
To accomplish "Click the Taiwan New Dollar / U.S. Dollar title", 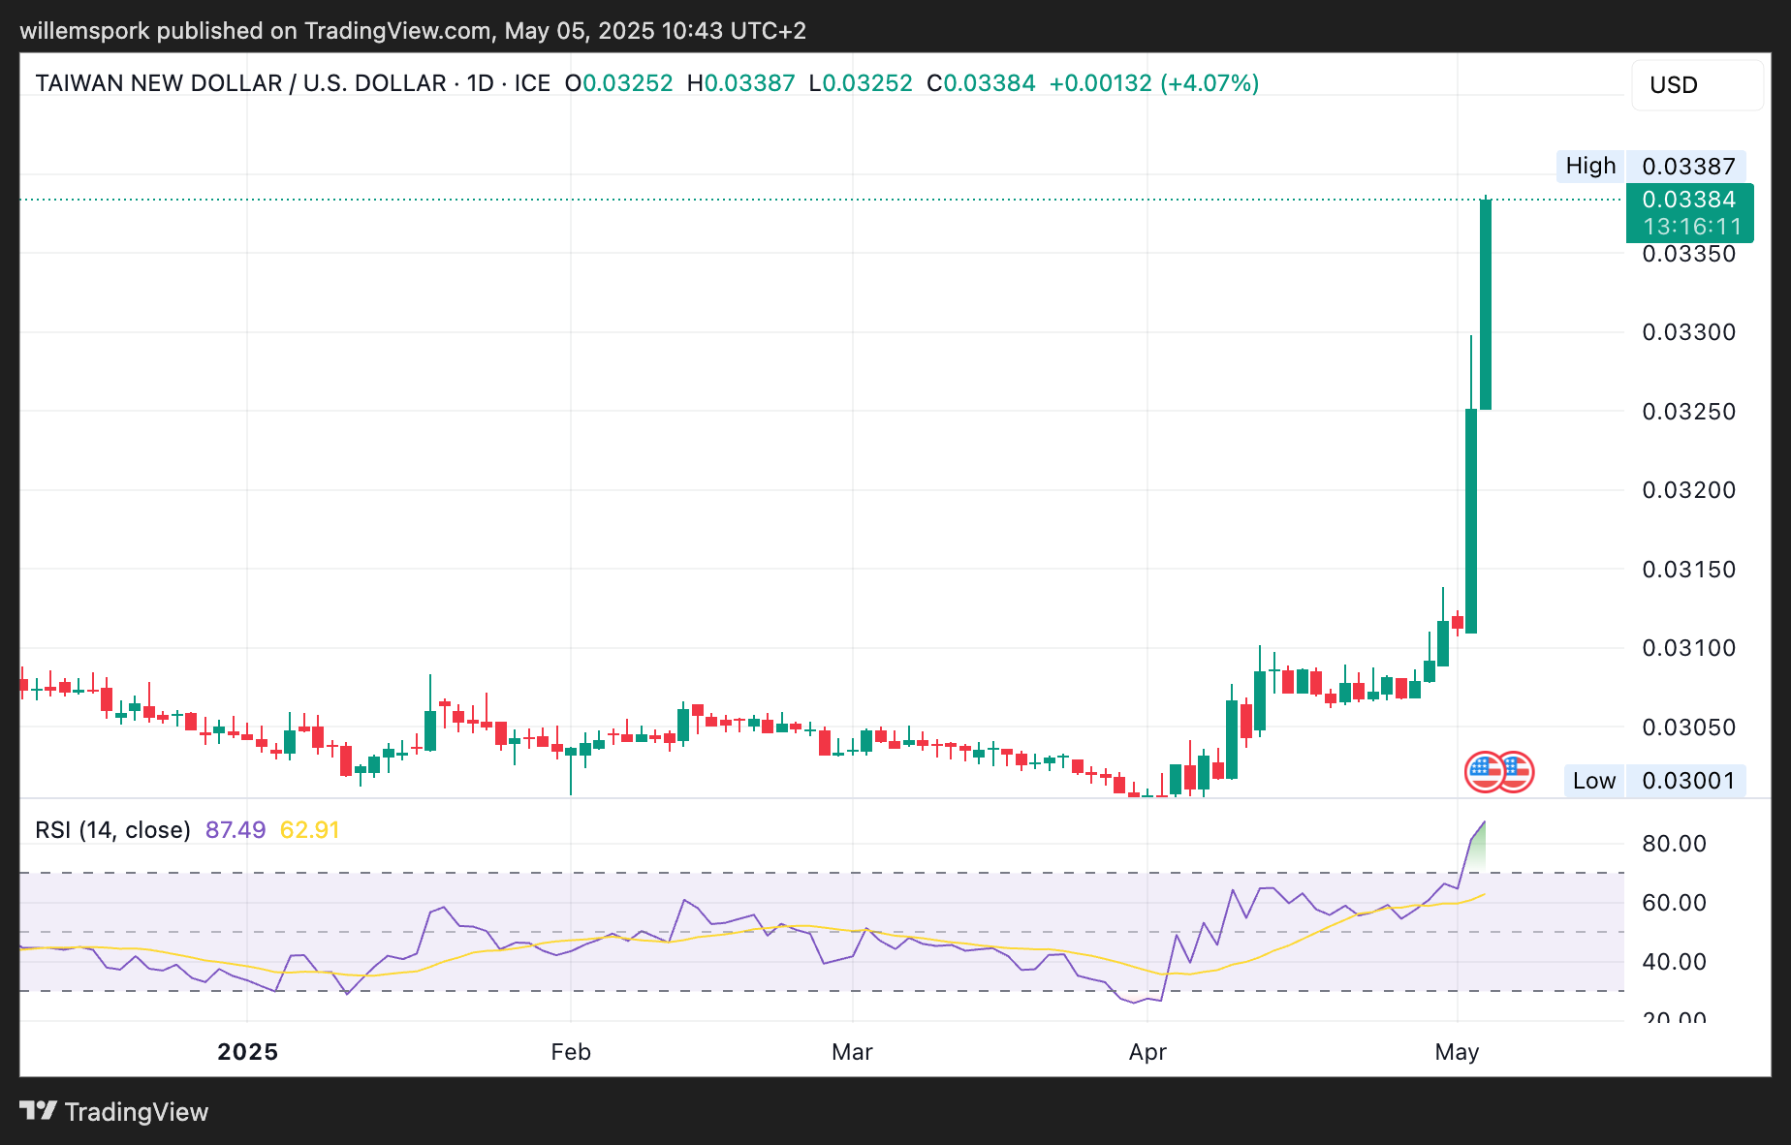I will (x=240, y=83).
